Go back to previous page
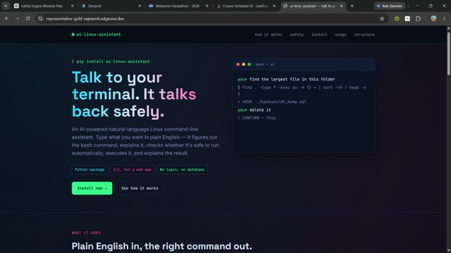Viewport: 451px width, 253px height. click(7, 18)
